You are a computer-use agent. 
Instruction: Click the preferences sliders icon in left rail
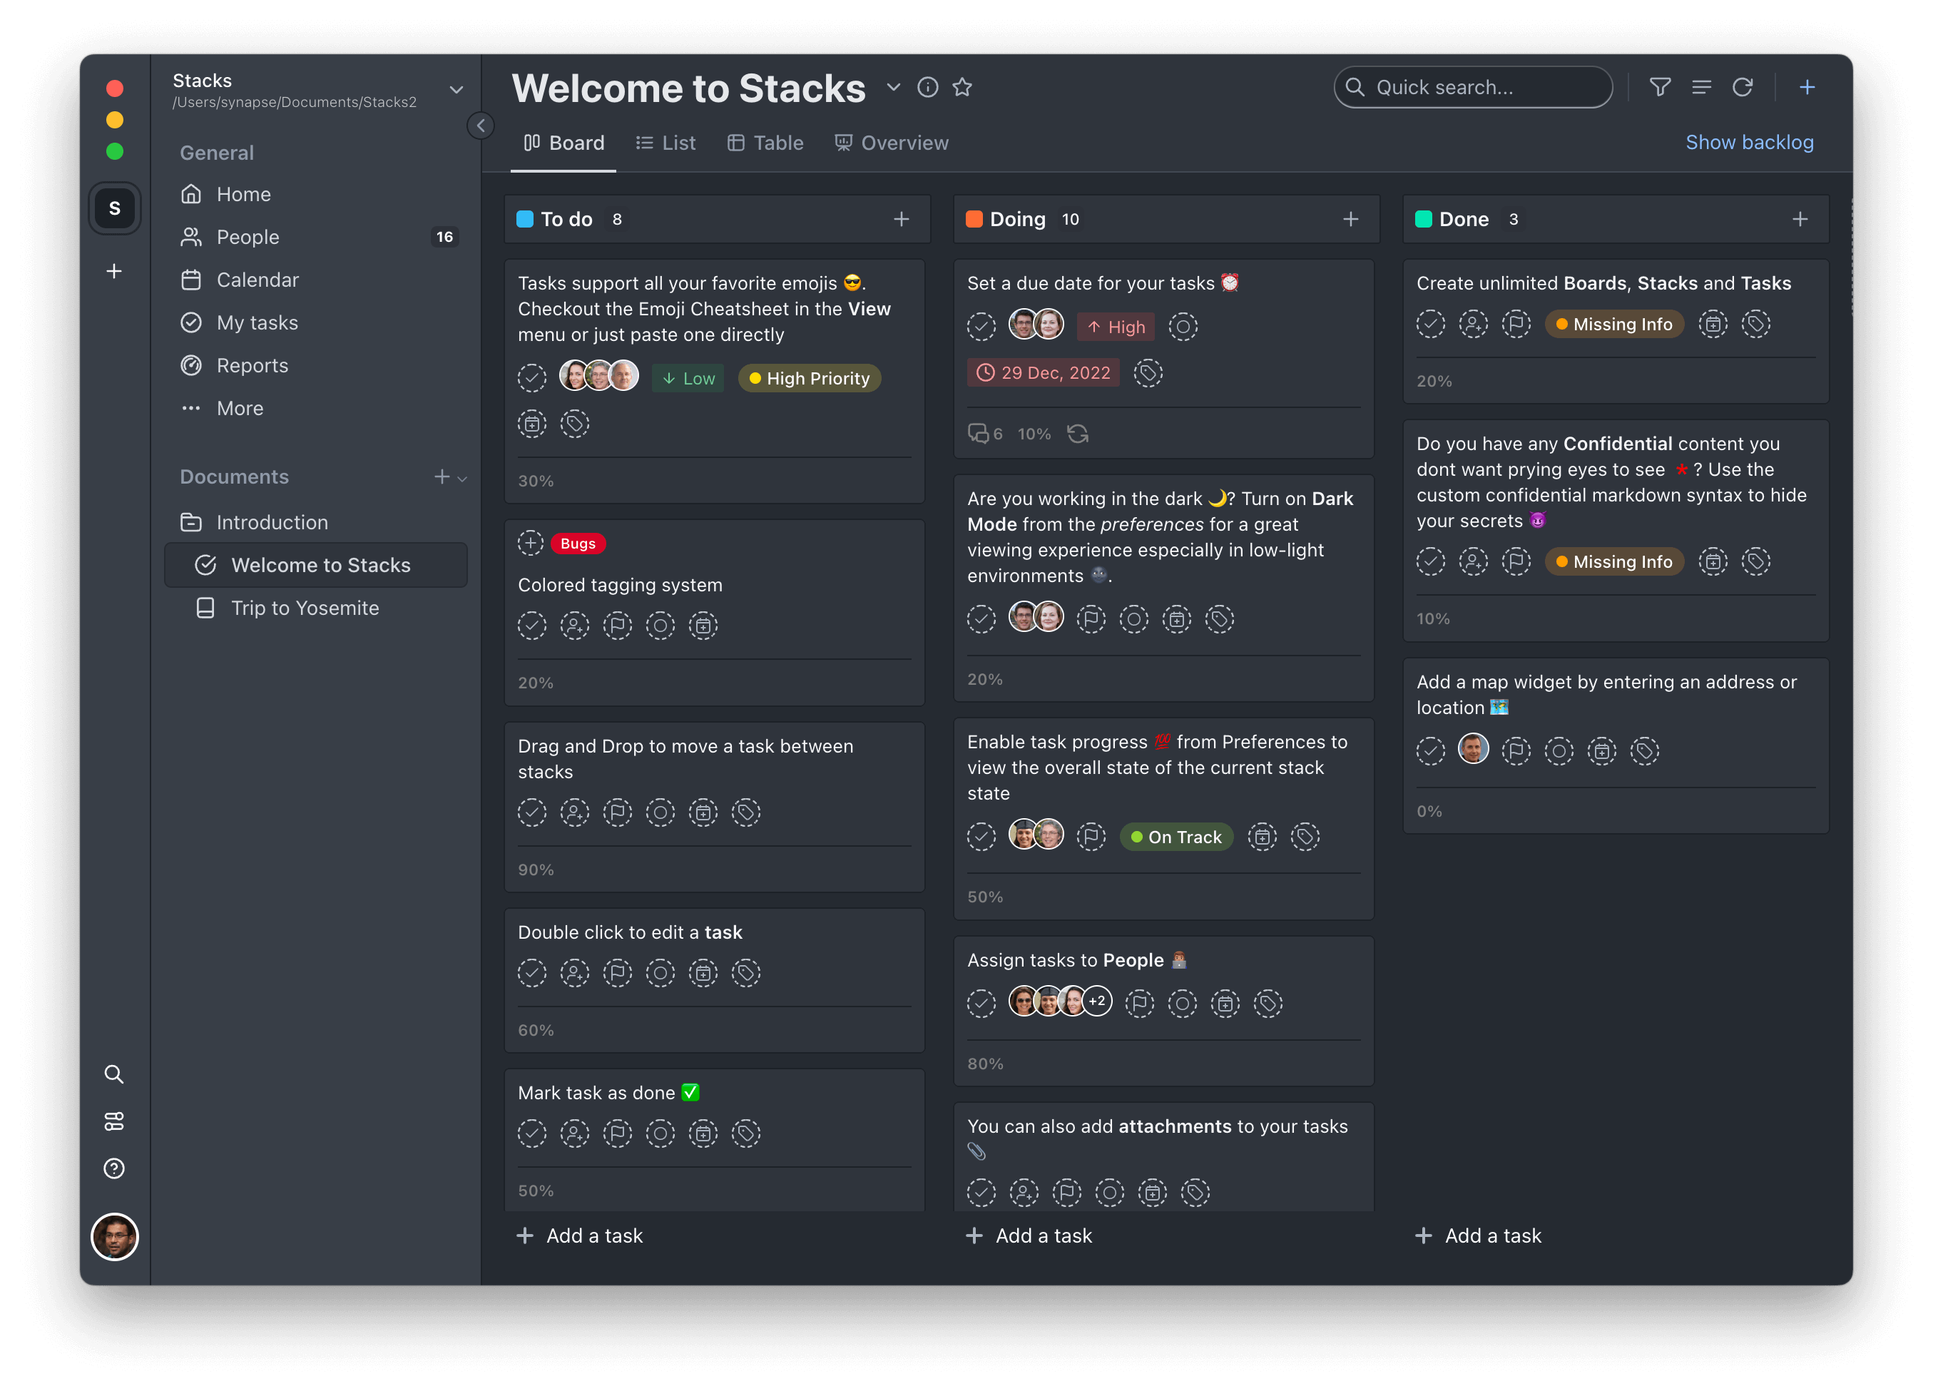[114, 1121]
